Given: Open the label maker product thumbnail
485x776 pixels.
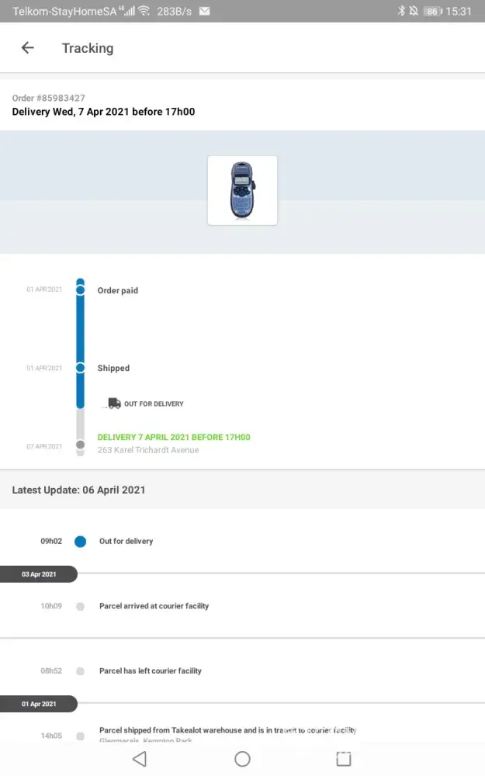Looking at the screenshot, I should pyautogui.click(x=242, y=190).
